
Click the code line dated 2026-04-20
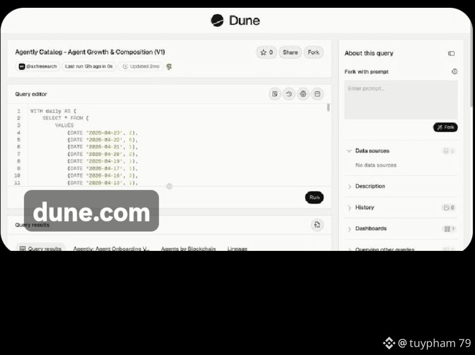pyautogui.click(x=103, y=154)
